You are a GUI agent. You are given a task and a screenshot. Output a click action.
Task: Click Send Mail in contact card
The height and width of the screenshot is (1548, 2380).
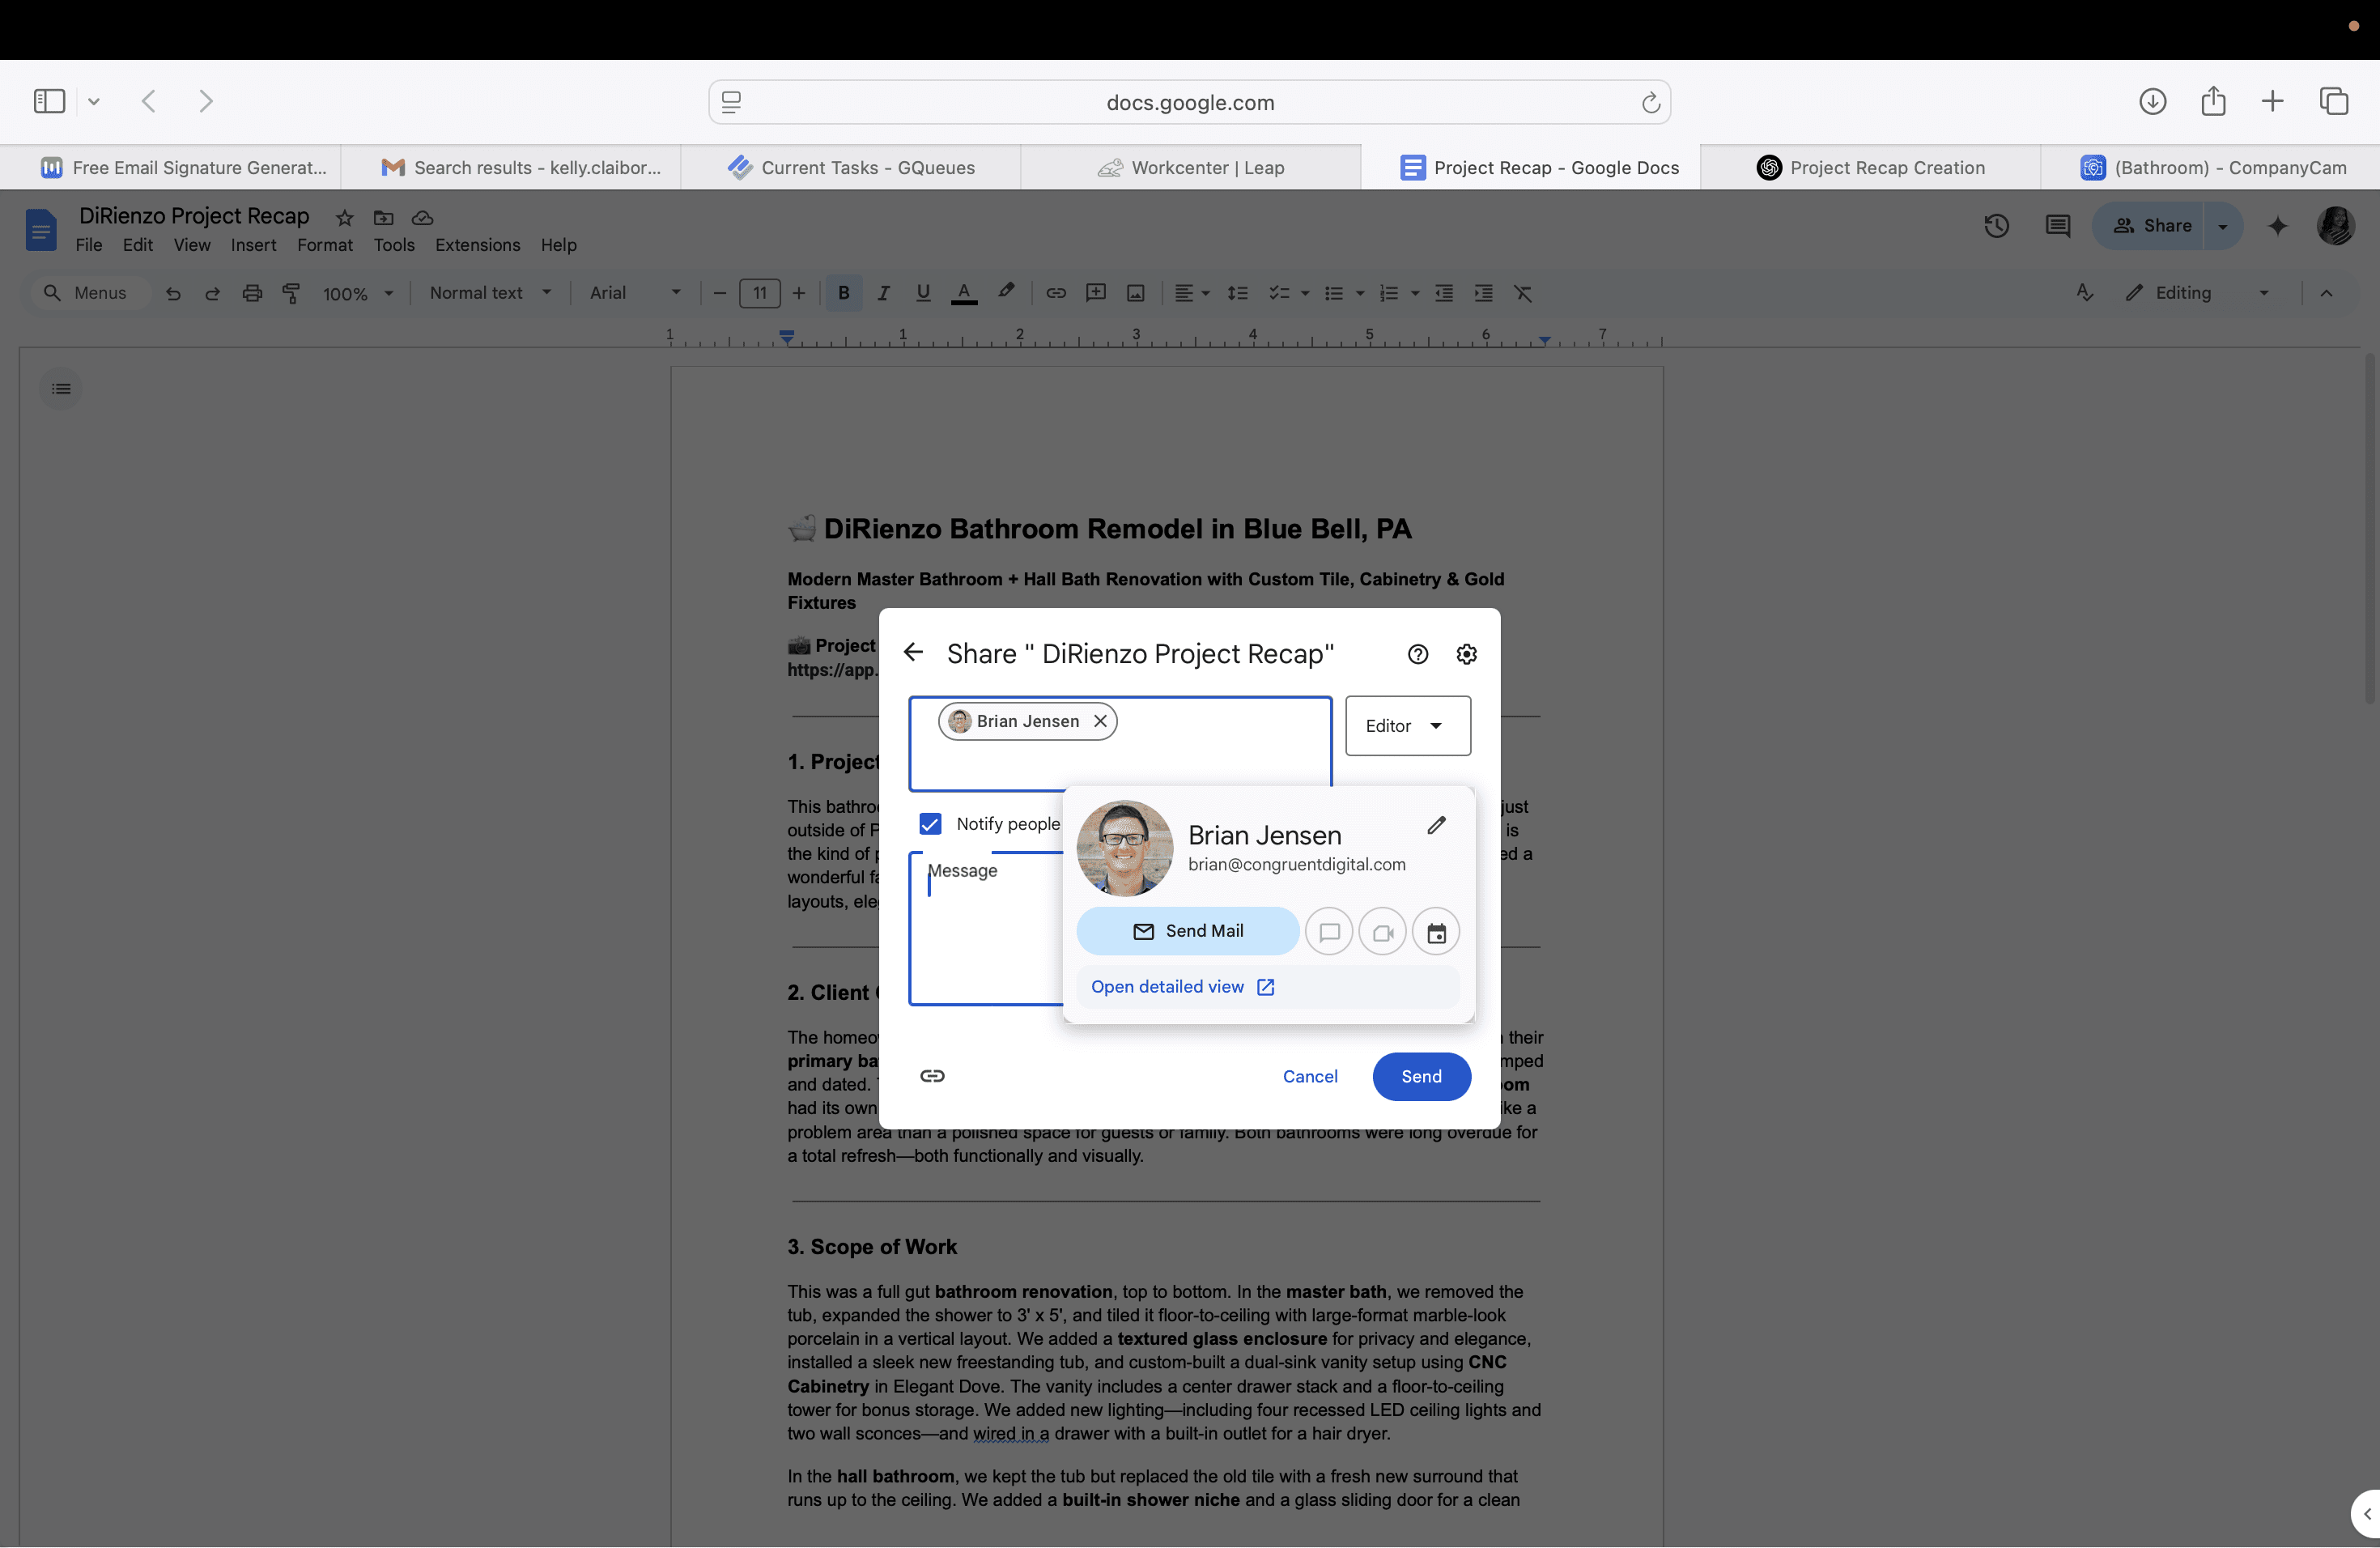point(1188,931)
